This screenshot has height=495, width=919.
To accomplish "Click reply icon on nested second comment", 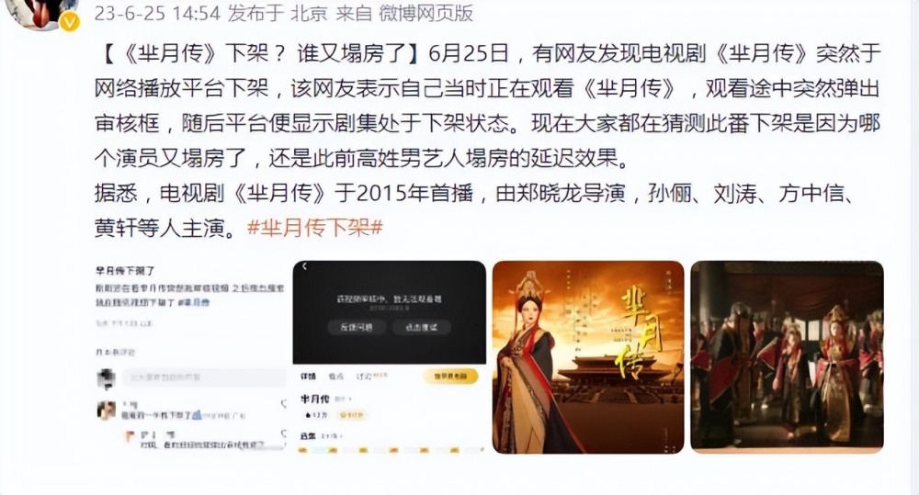I will coord(284,433).
